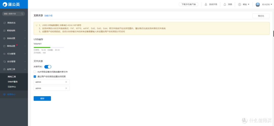Open the X5-6256 account dropdown arrow
Image resolution: width=274 pixels, height=126 pixels.
[x=271, y=4]
